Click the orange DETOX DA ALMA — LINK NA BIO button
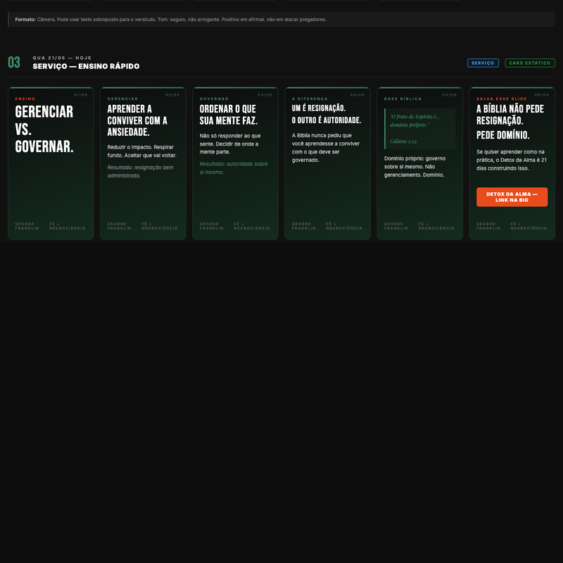Image resolution: width=563 pixels, height=563 pixels. click(512, 197)
